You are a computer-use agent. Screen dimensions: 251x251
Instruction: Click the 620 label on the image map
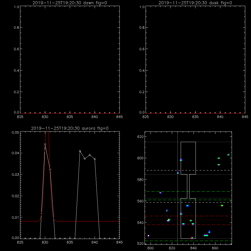[x=140, y=137]
